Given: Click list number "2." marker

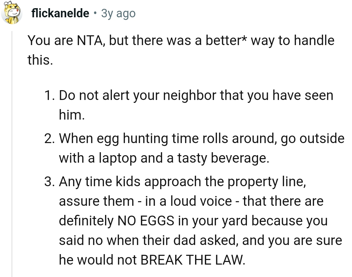Looking at the screenshot, I should [x=50, y=139].
